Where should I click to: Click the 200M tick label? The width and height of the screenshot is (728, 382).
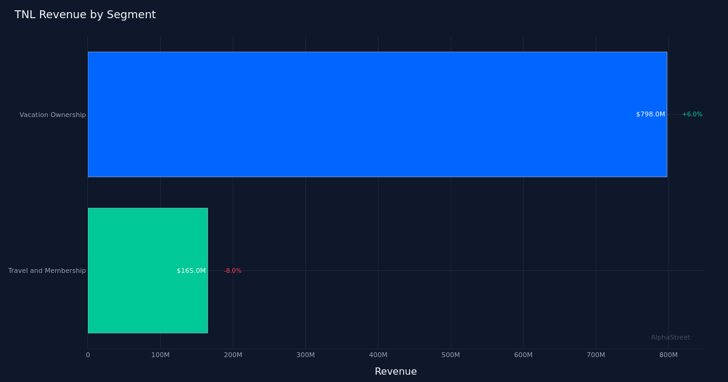(x=233, y=355)
